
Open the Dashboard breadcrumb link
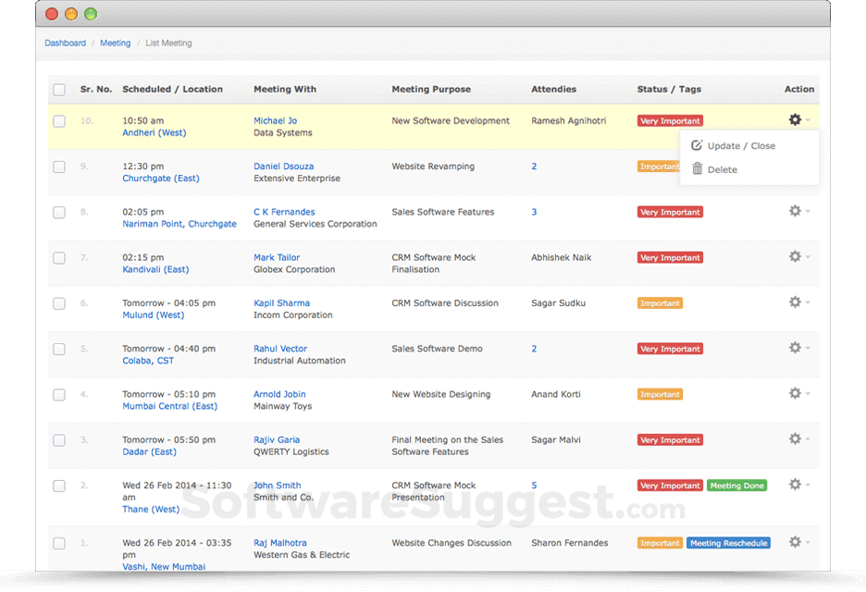point(65,43)
